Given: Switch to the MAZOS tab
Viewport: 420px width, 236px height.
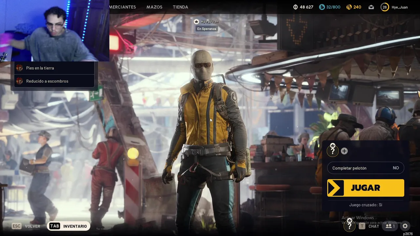Looking at the screenshot, I should 154,7.
